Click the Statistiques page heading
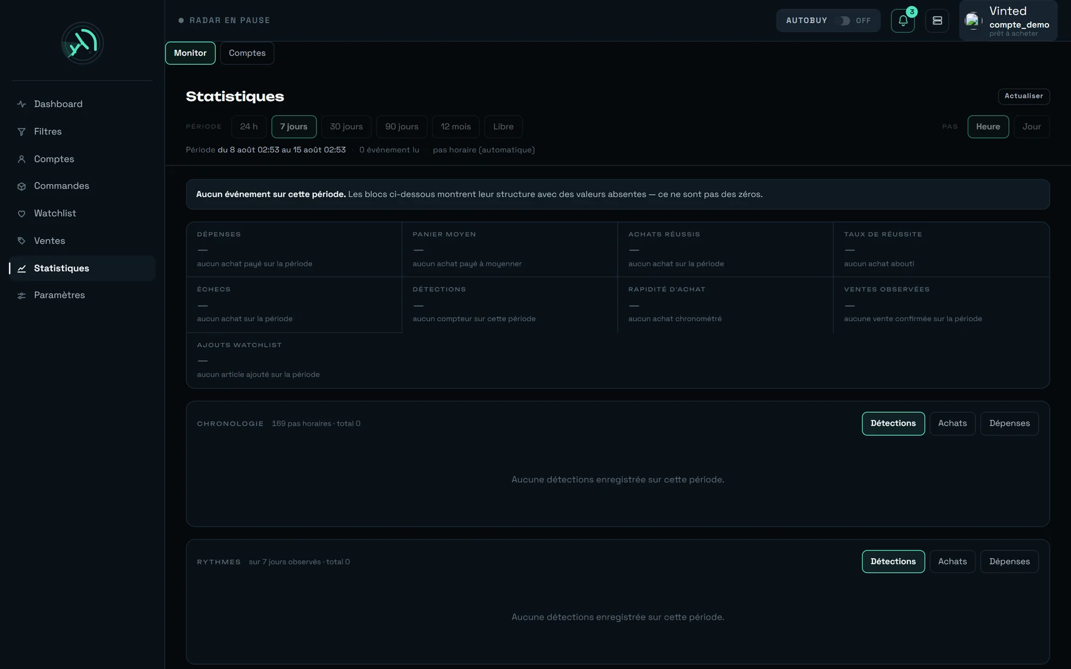Image resolution: width=1071 pixels, height=669 pixels. click(x=235, y=96)
